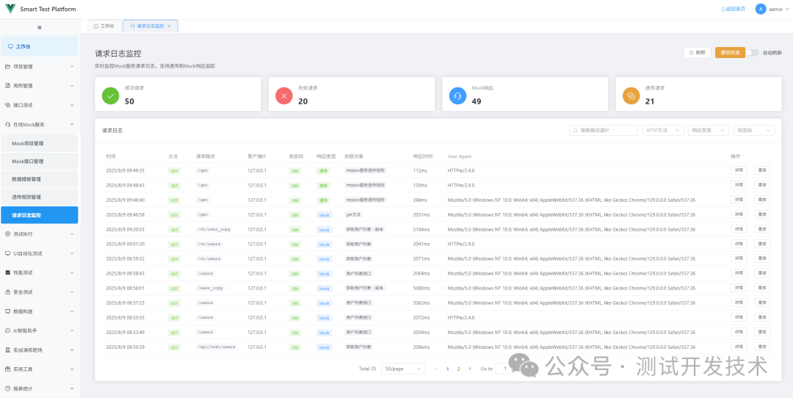Click the 248ms response time value

pos(420,200)
